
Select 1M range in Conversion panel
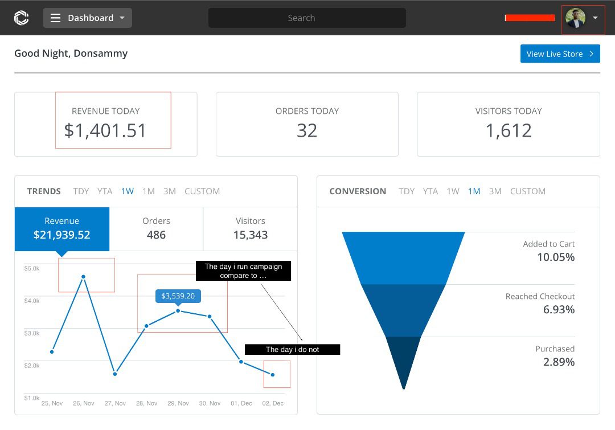click(474, 191)
